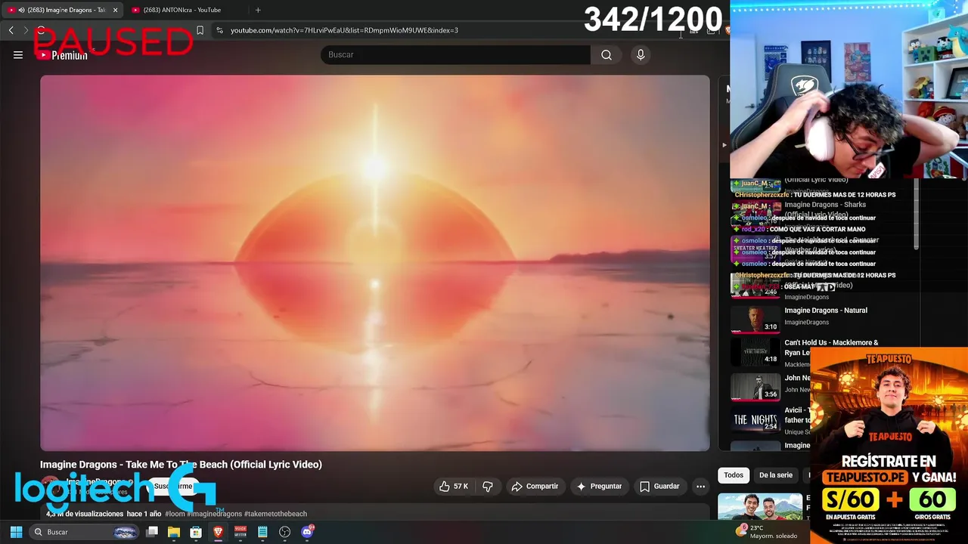
Task: Collapse the playlist panel with side arrow
Action: (x=724, y=145)
